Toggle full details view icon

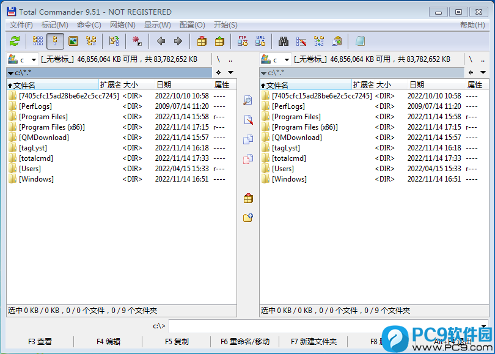point(55,41)
